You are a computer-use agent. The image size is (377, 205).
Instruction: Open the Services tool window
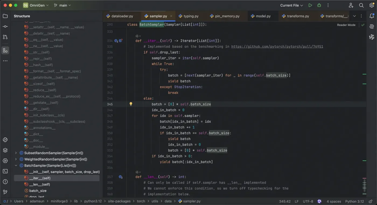pos(5,161)
